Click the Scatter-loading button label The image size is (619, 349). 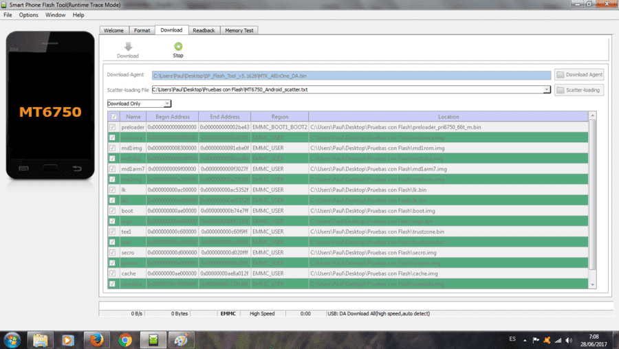(583, 90)
